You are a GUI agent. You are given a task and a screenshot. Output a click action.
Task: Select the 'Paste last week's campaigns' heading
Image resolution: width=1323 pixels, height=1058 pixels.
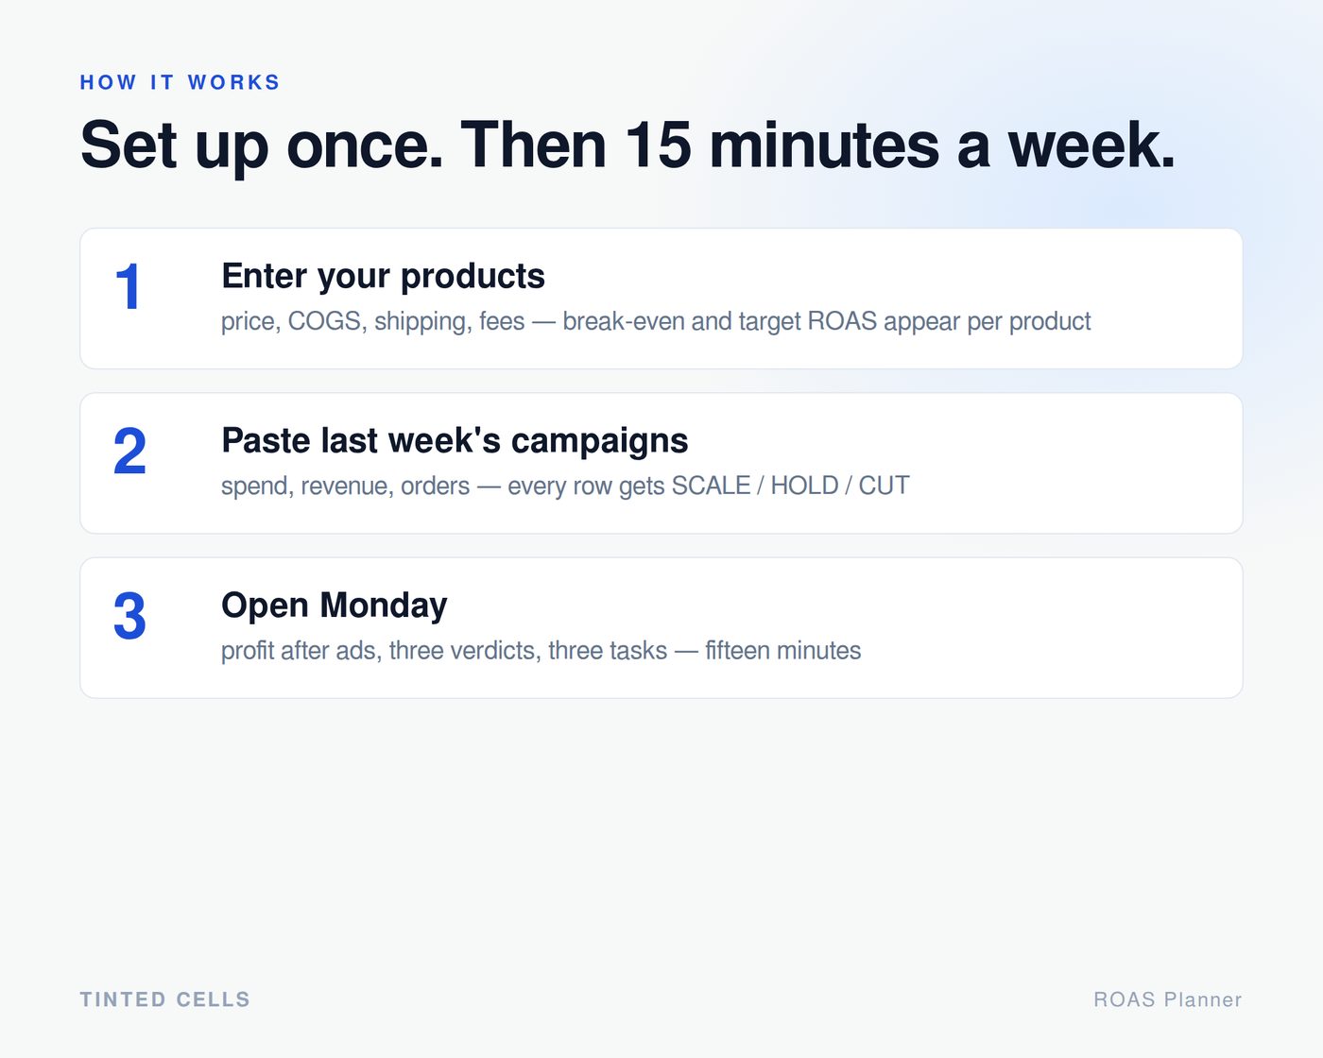[455, 440]
